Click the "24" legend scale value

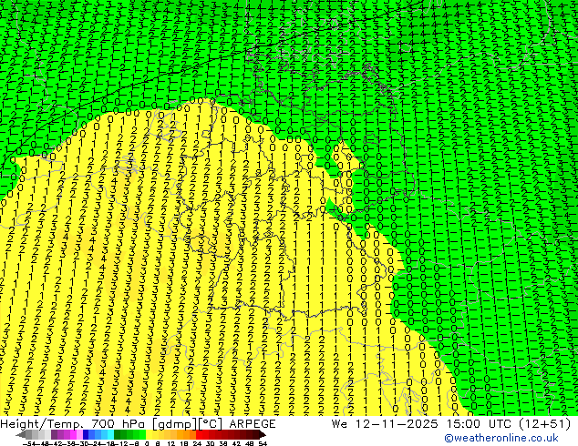pos(197,443)
